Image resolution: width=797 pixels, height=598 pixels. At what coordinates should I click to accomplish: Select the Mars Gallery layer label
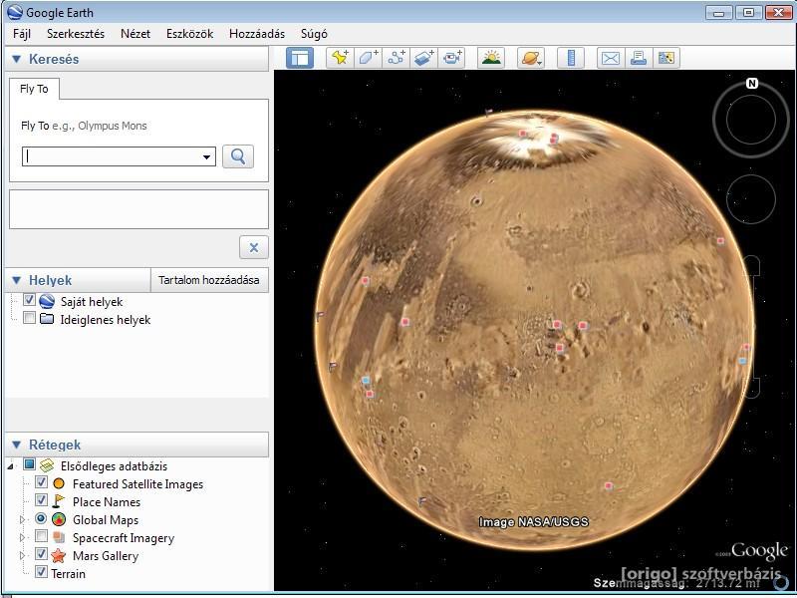click(106, 556)
